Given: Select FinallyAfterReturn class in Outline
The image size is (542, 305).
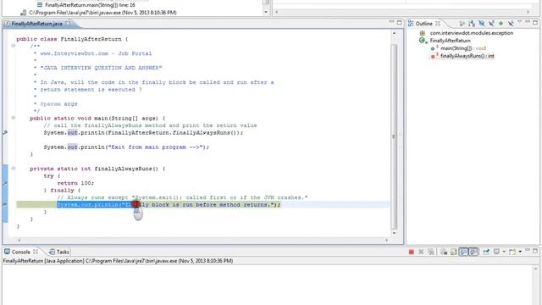Looking at the screenshot, I should tap(450, 41).
